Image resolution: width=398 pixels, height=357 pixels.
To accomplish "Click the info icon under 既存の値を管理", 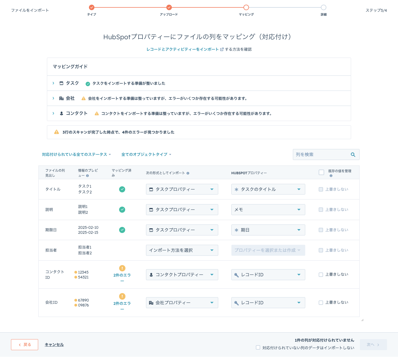I will 331,176.
